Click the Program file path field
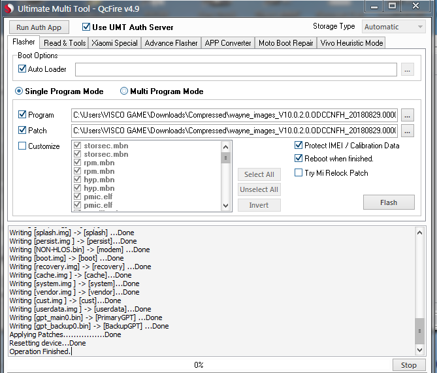Image resolution: width=437 pixels, height=373 pixels. click(x=235, y=115)
